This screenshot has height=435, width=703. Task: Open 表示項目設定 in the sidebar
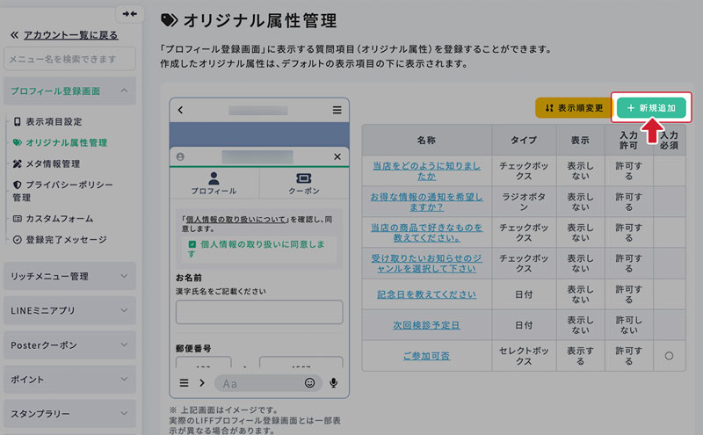click(x=53, y=121)
